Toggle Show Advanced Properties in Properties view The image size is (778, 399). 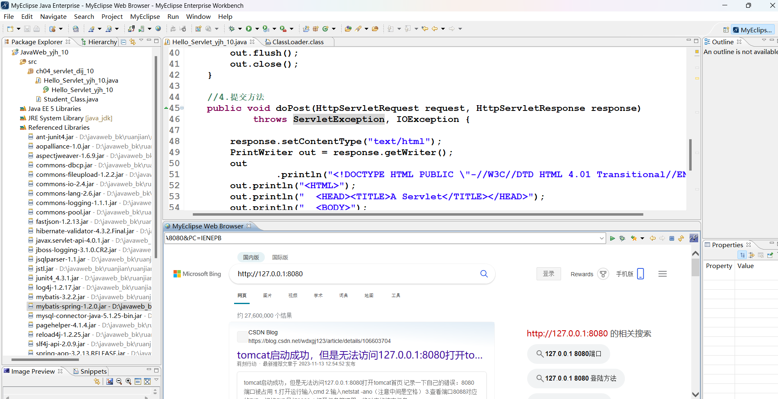click(751, 255)
